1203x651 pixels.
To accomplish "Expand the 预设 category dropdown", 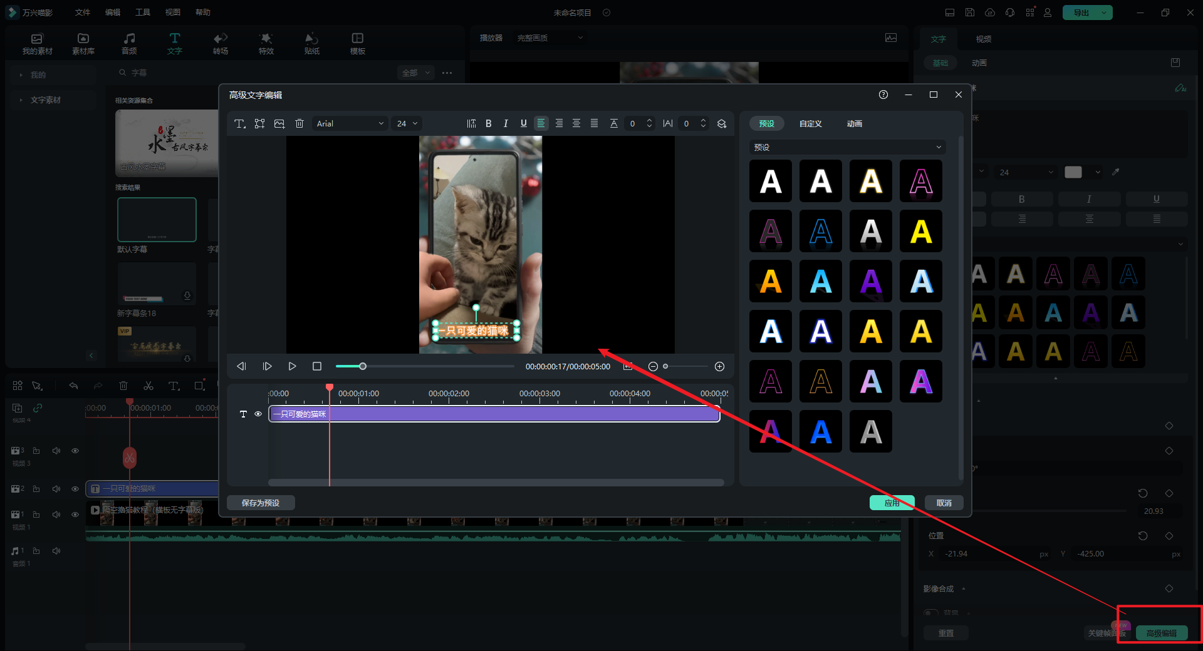I will (x=847, y=147).
